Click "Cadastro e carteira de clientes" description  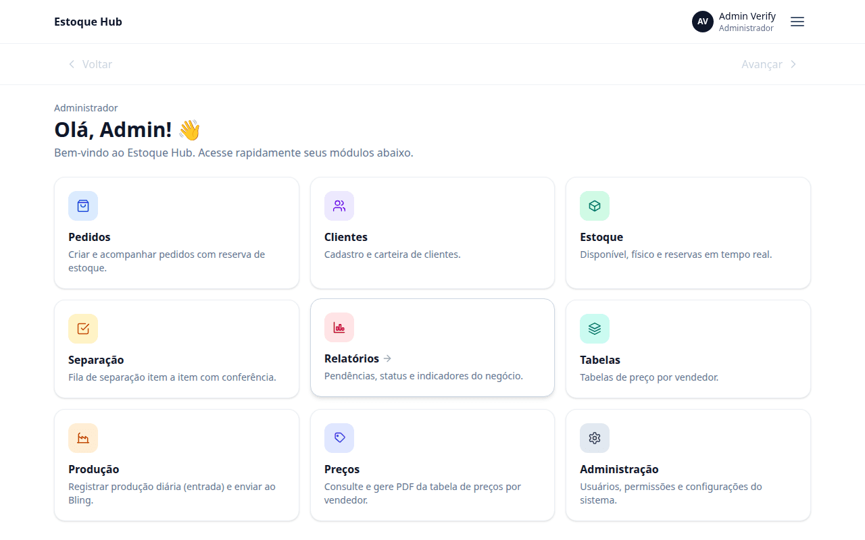pos(393,254)
